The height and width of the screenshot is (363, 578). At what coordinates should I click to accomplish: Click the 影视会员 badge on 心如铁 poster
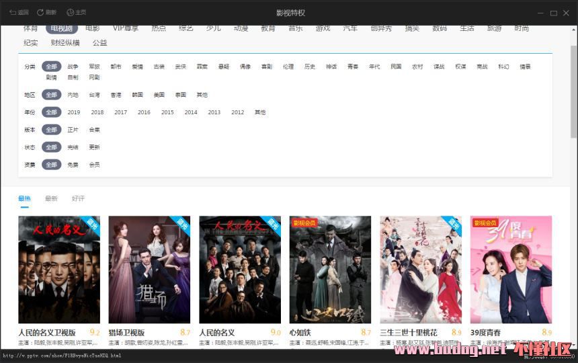(304, 223)
